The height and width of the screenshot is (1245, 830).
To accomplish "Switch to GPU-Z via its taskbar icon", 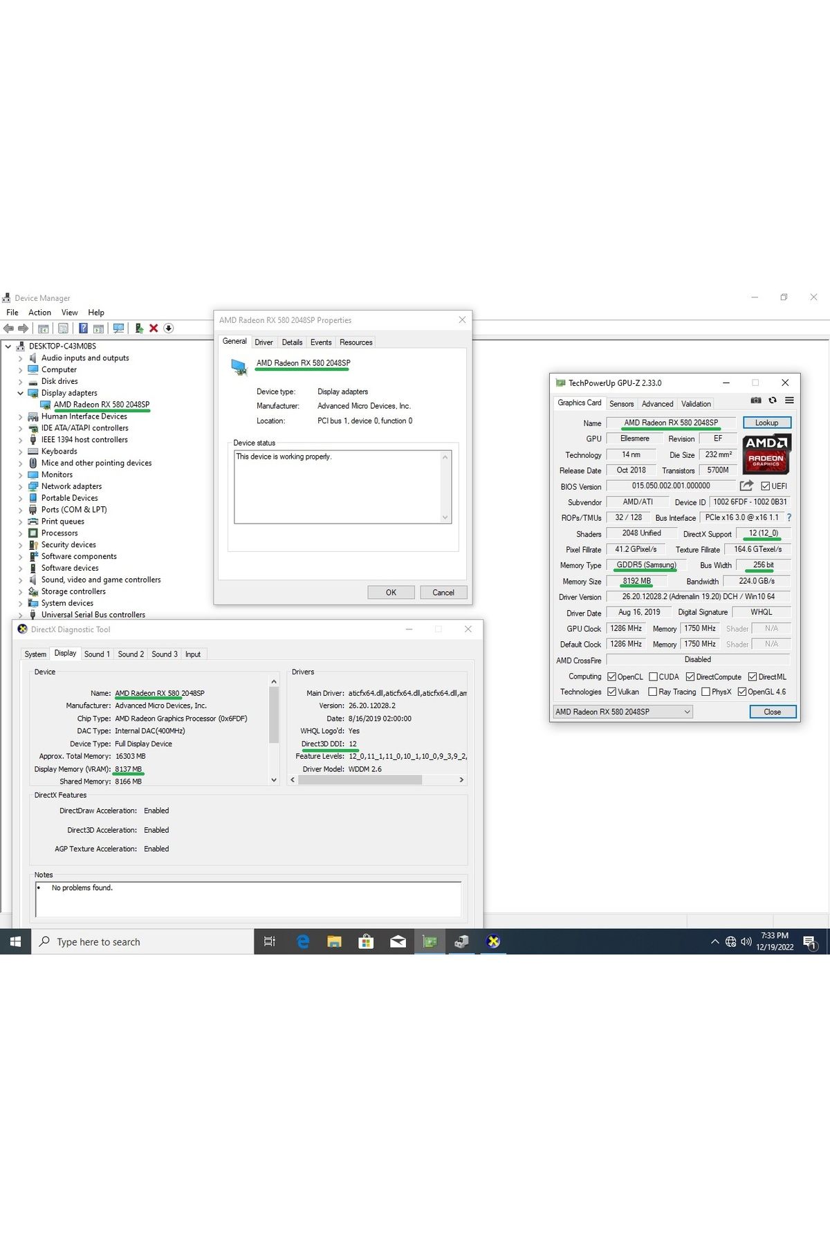I will tap(430, 941).
